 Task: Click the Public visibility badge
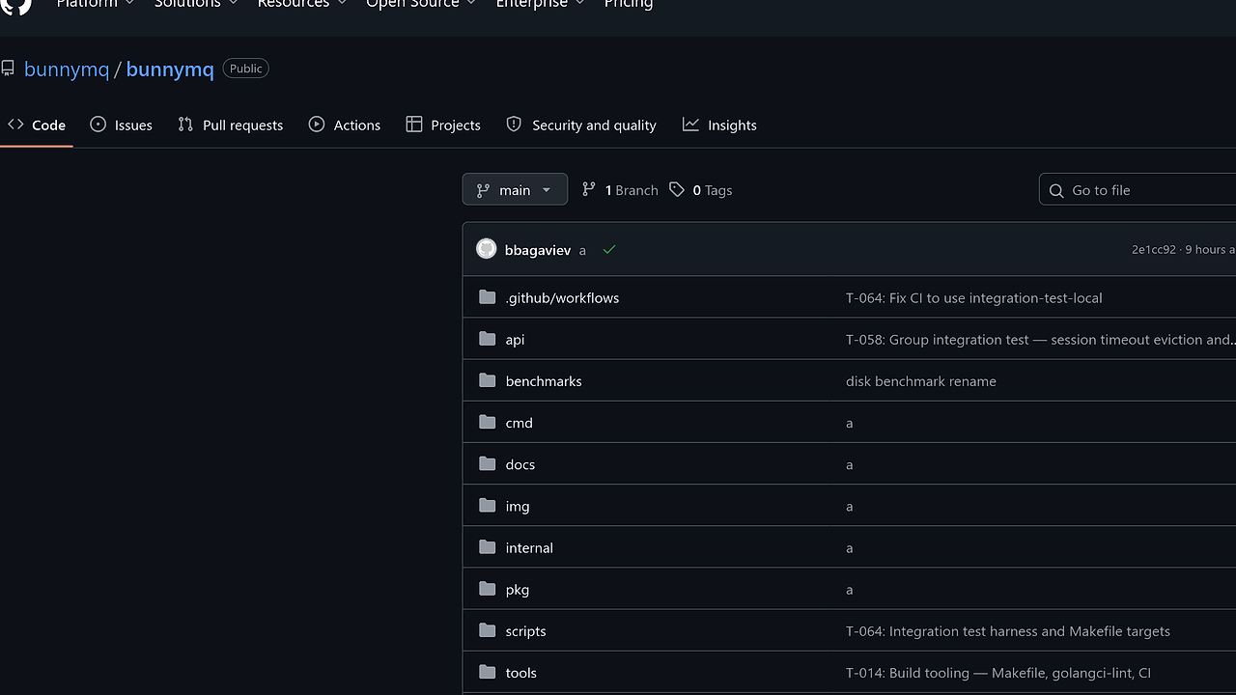coord(245,69)
